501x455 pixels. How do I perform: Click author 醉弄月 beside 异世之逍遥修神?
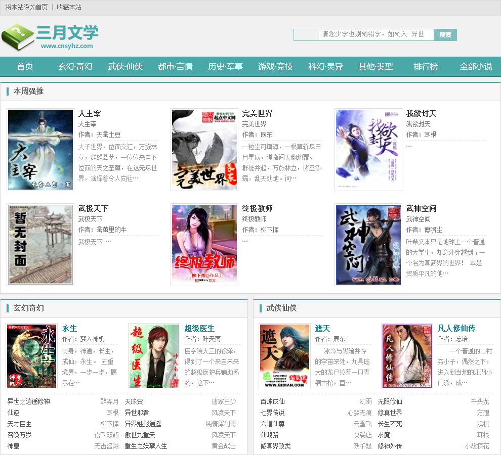[x=110, y=401]
